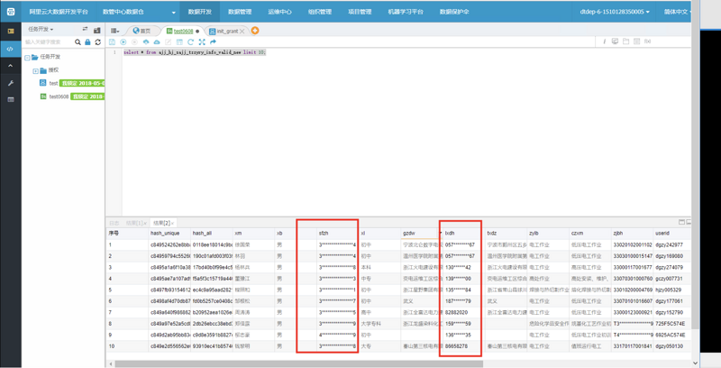Viewport: 721px width, 368px height.
Task: Select the test0608 node in the task tree
Action: 59,97
